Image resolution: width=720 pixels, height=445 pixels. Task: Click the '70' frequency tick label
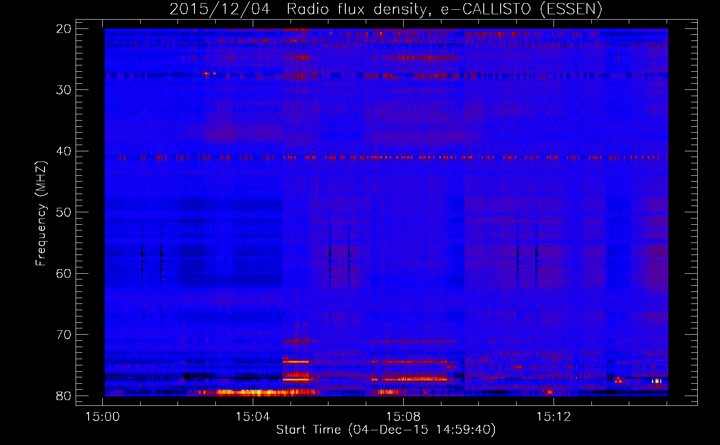click(x=64, y=335)
